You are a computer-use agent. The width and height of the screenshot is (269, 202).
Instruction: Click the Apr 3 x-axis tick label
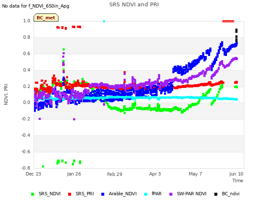[155, 174]
